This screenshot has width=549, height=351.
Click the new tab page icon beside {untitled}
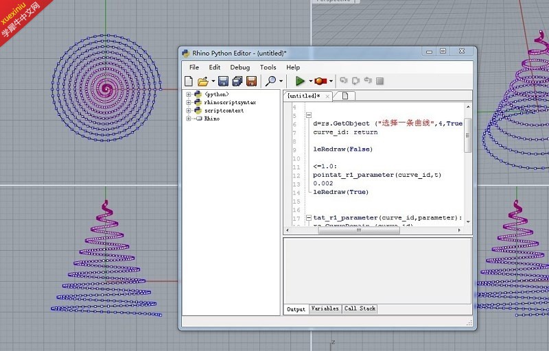(x=345, y=96)
